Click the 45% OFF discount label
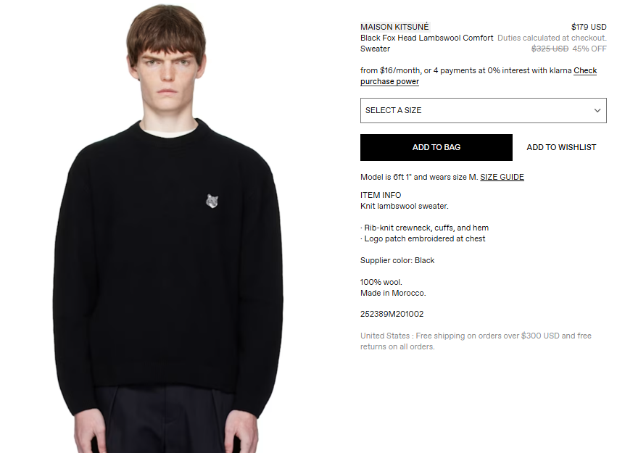The image size is (617, 453). 589,49
